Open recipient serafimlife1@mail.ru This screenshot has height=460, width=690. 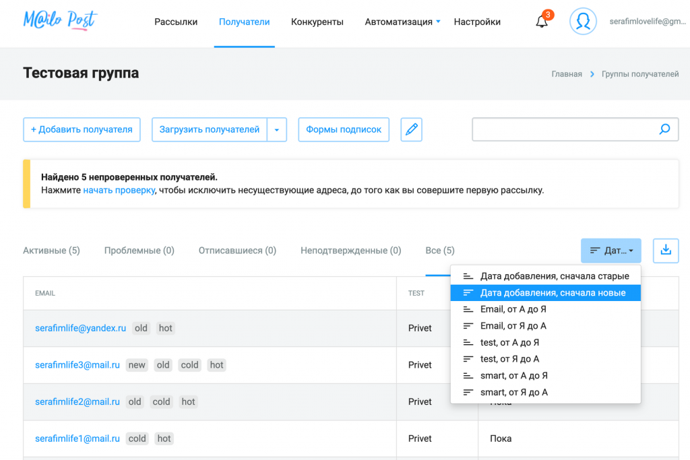coord(77,439)
